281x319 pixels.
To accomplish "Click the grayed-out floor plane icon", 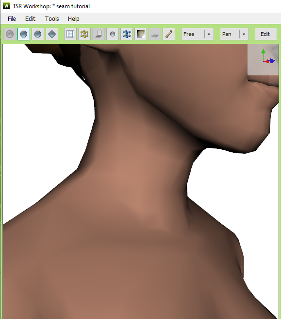I will 155,34.
